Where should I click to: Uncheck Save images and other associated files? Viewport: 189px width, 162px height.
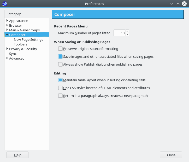point(60,56)
